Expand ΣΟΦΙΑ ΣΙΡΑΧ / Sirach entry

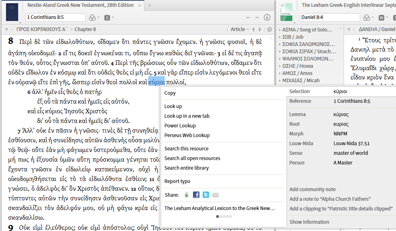pyautogui.click(x=280, y=52)
